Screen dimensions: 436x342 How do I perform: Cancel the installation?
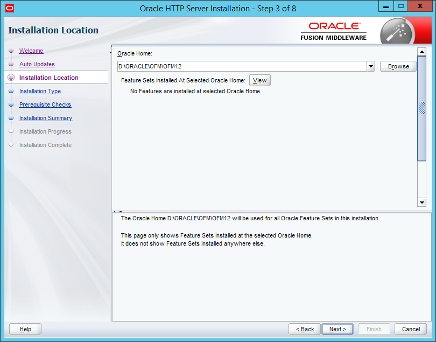point(411,329)
